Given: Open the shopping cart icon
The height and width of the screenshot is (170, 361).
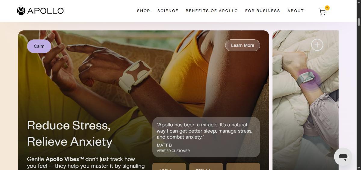Looking at the screenshot, I should coord(322,12).
